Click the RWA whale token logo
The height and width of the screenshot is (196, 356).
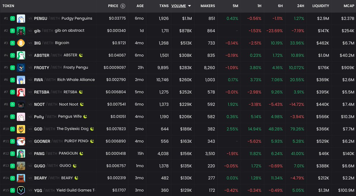21,80
